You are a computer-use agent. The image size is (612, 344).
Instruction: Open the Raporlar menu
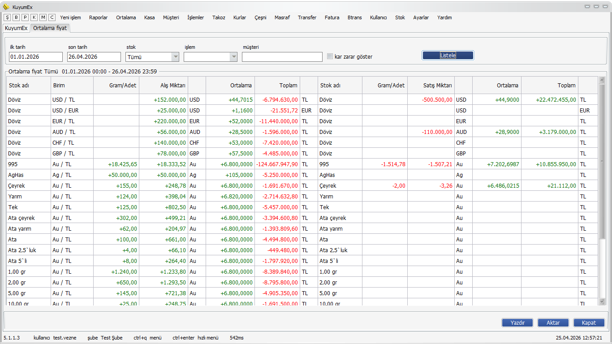98,17
